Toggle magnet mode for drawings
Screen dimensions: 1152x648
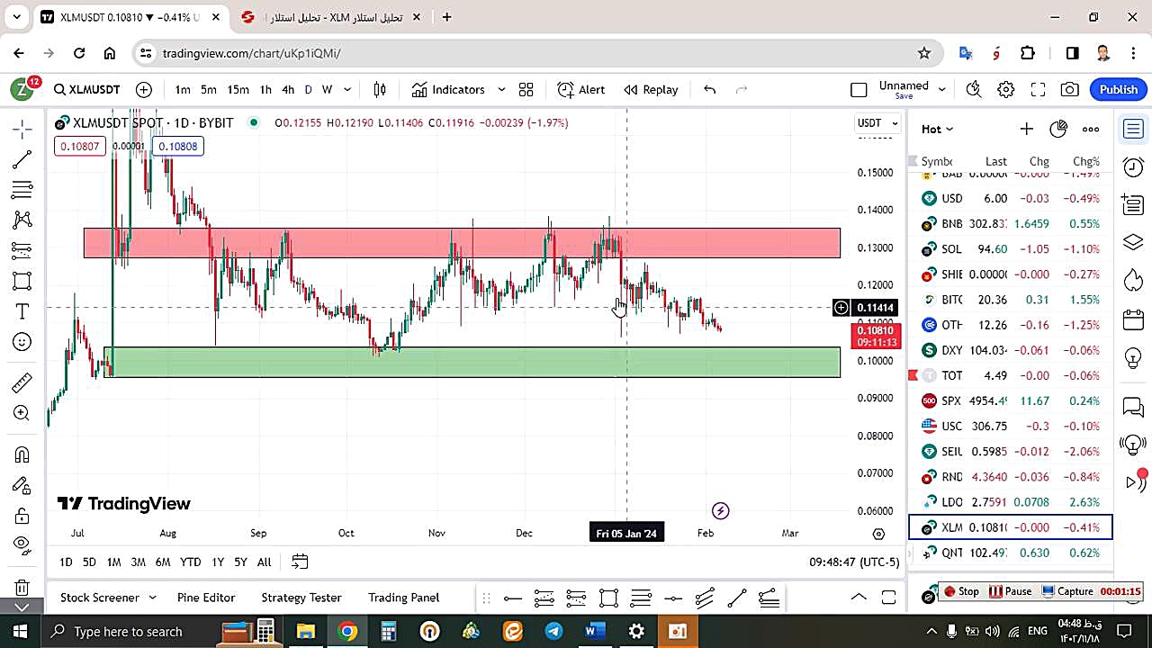point(22,454)
